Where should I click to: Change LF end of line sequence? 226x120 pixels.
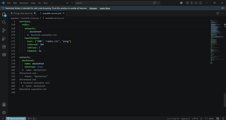[201, 118]
